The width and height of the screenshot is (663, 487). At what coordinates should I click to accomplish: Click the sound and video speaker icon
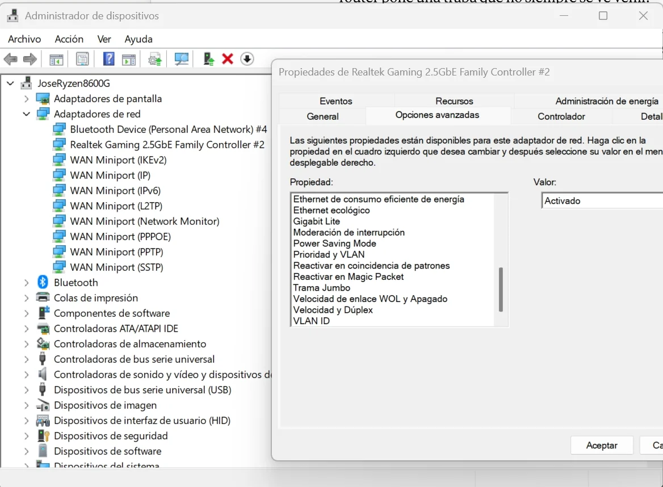click(x=42, y=374)
